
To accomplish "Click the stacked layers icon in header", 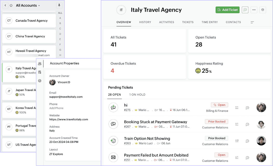I will pyautogui.click(x=263, y=10).
